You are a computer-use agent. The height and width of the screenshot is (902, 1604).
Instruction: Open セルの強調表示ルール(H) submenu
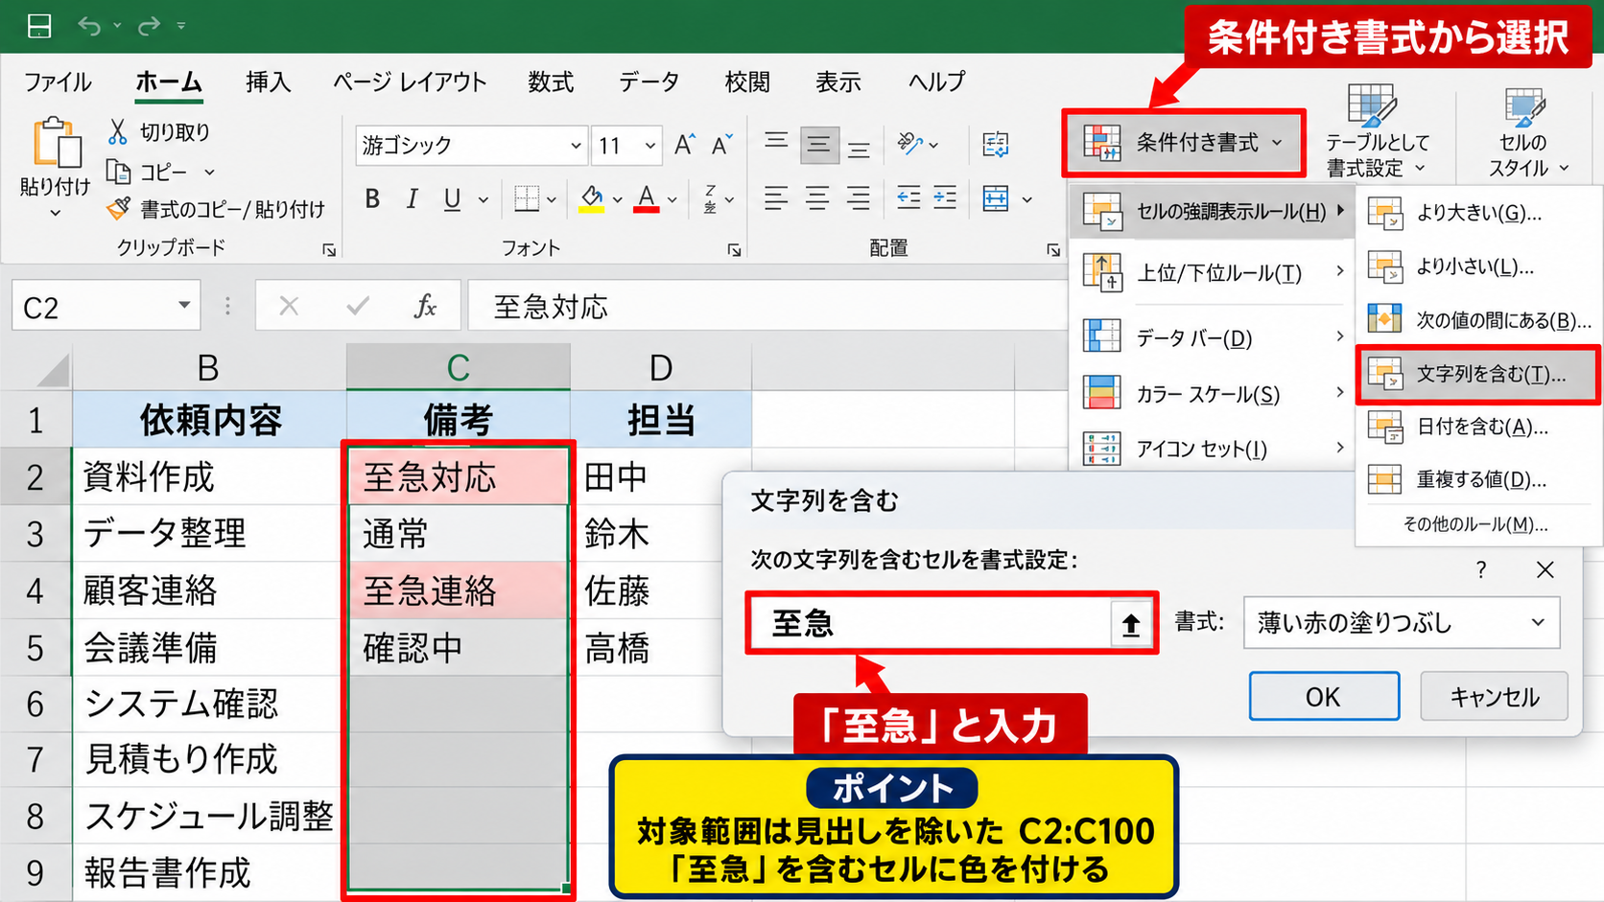(x=1213, y=212)
